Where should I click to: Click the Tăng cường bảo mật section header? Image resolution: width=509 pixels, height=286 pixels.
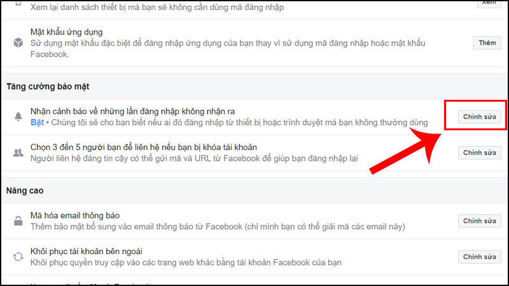click(x=48, y=86)
